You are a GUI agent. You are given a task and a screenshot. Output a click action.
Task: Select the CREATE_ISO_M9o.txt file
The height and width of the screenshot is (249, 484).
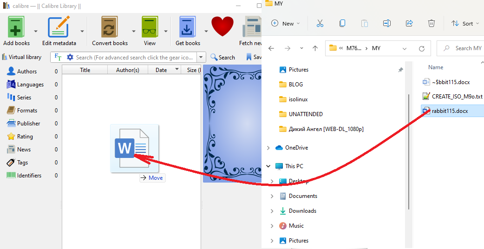(x=452, y=96)
